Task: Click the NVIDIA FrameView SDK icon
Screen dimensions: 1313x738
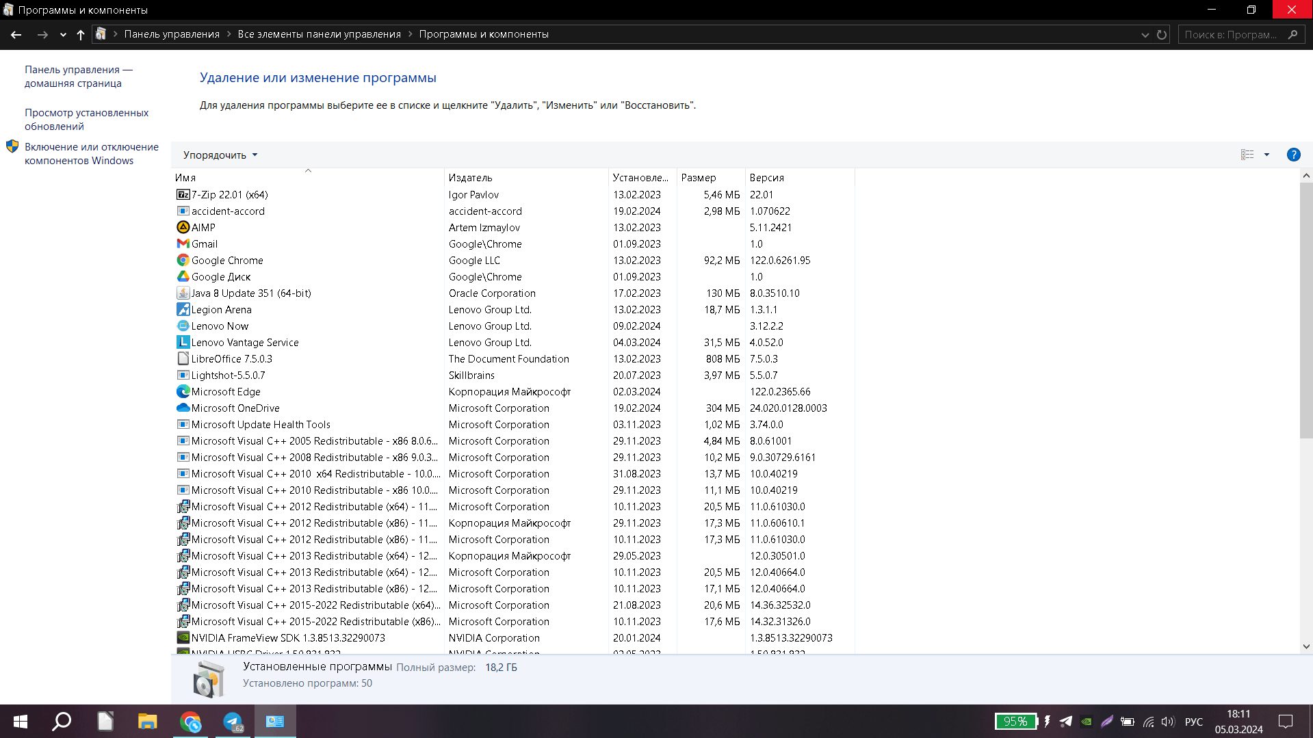Action: pos(183,637)
